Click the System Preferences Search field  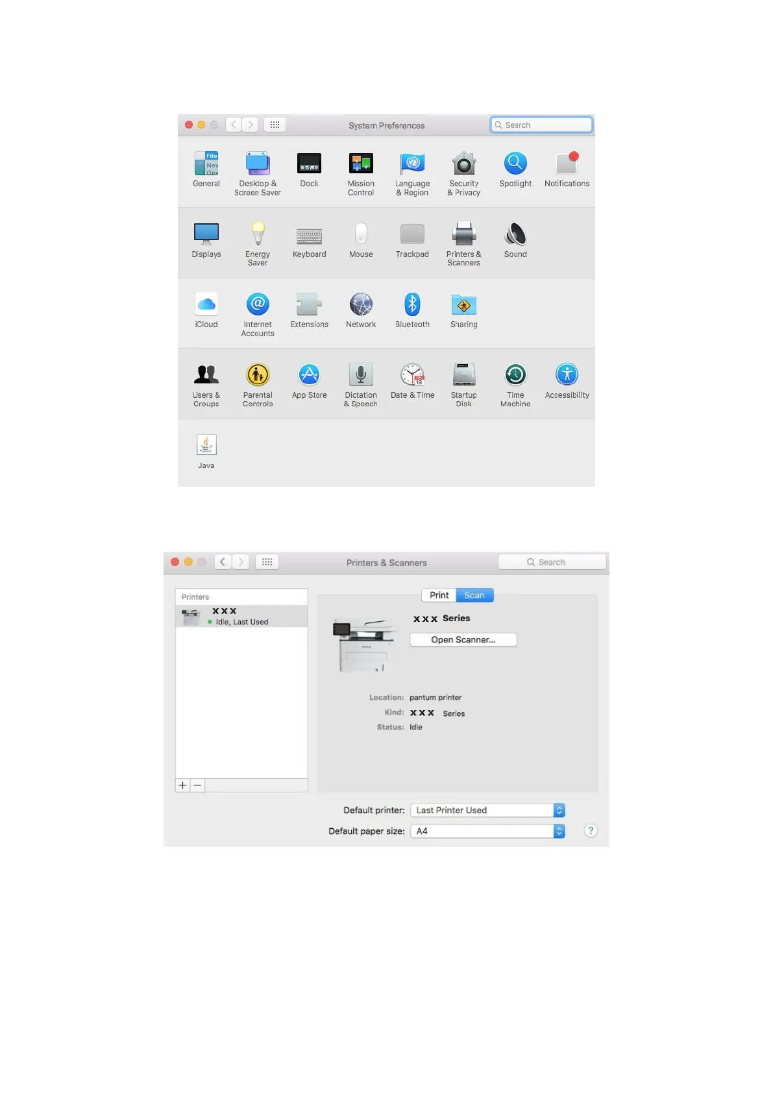pos(541,125)
